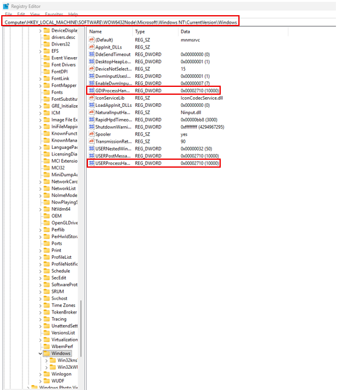Click the (Default) string value icon
The width and height of the screenshot is (339, 390).
coord(92,40)
